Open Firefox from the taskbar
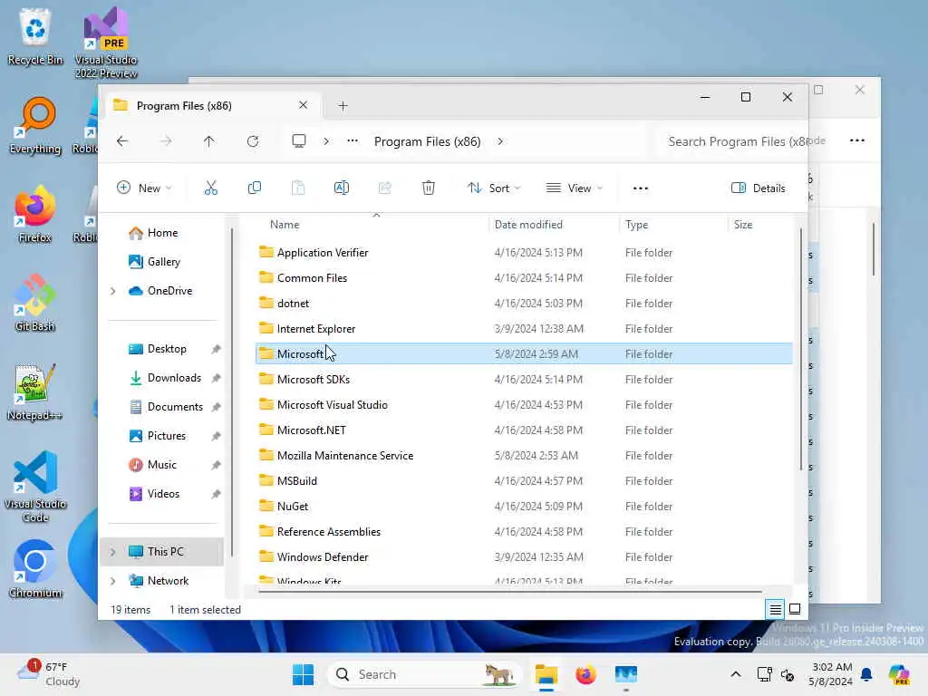 point(585,674)
